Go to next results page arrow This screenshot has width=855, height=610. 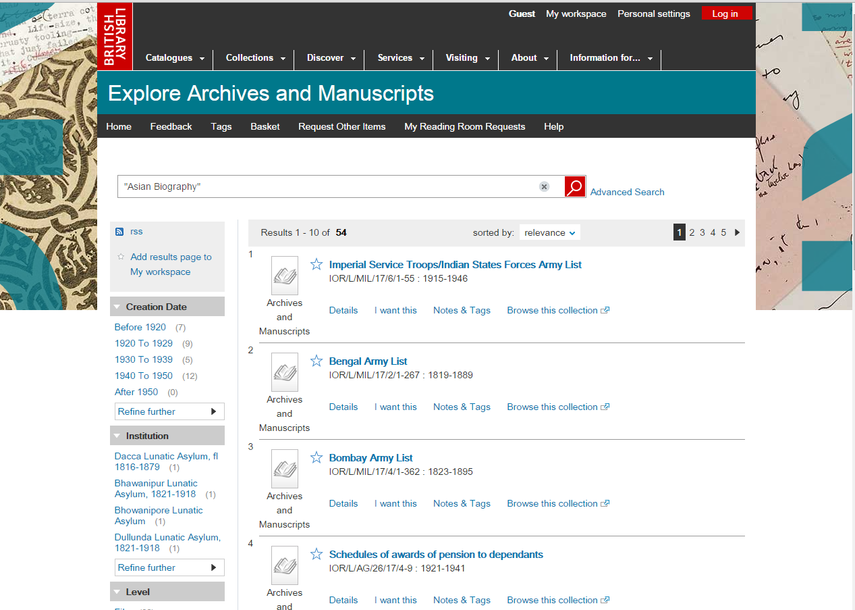(x=737, y=232)
